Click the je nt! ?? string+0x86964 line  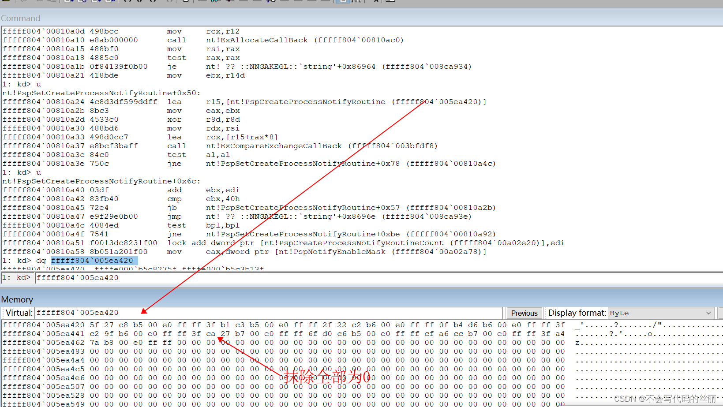pyautogui.click(x=237, y=67)
